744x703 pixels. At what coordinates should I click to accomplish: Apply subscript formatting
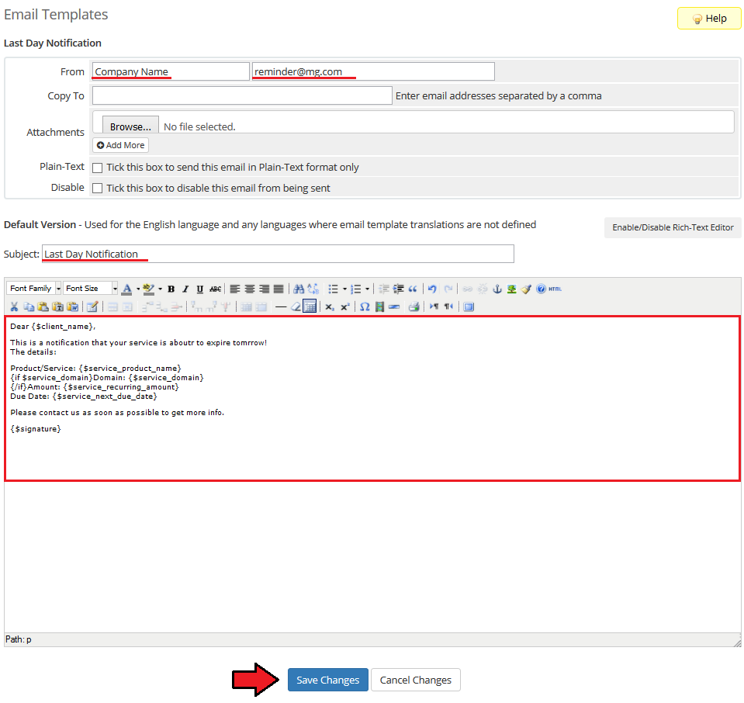pyautogui.click(x=329, y=307)
